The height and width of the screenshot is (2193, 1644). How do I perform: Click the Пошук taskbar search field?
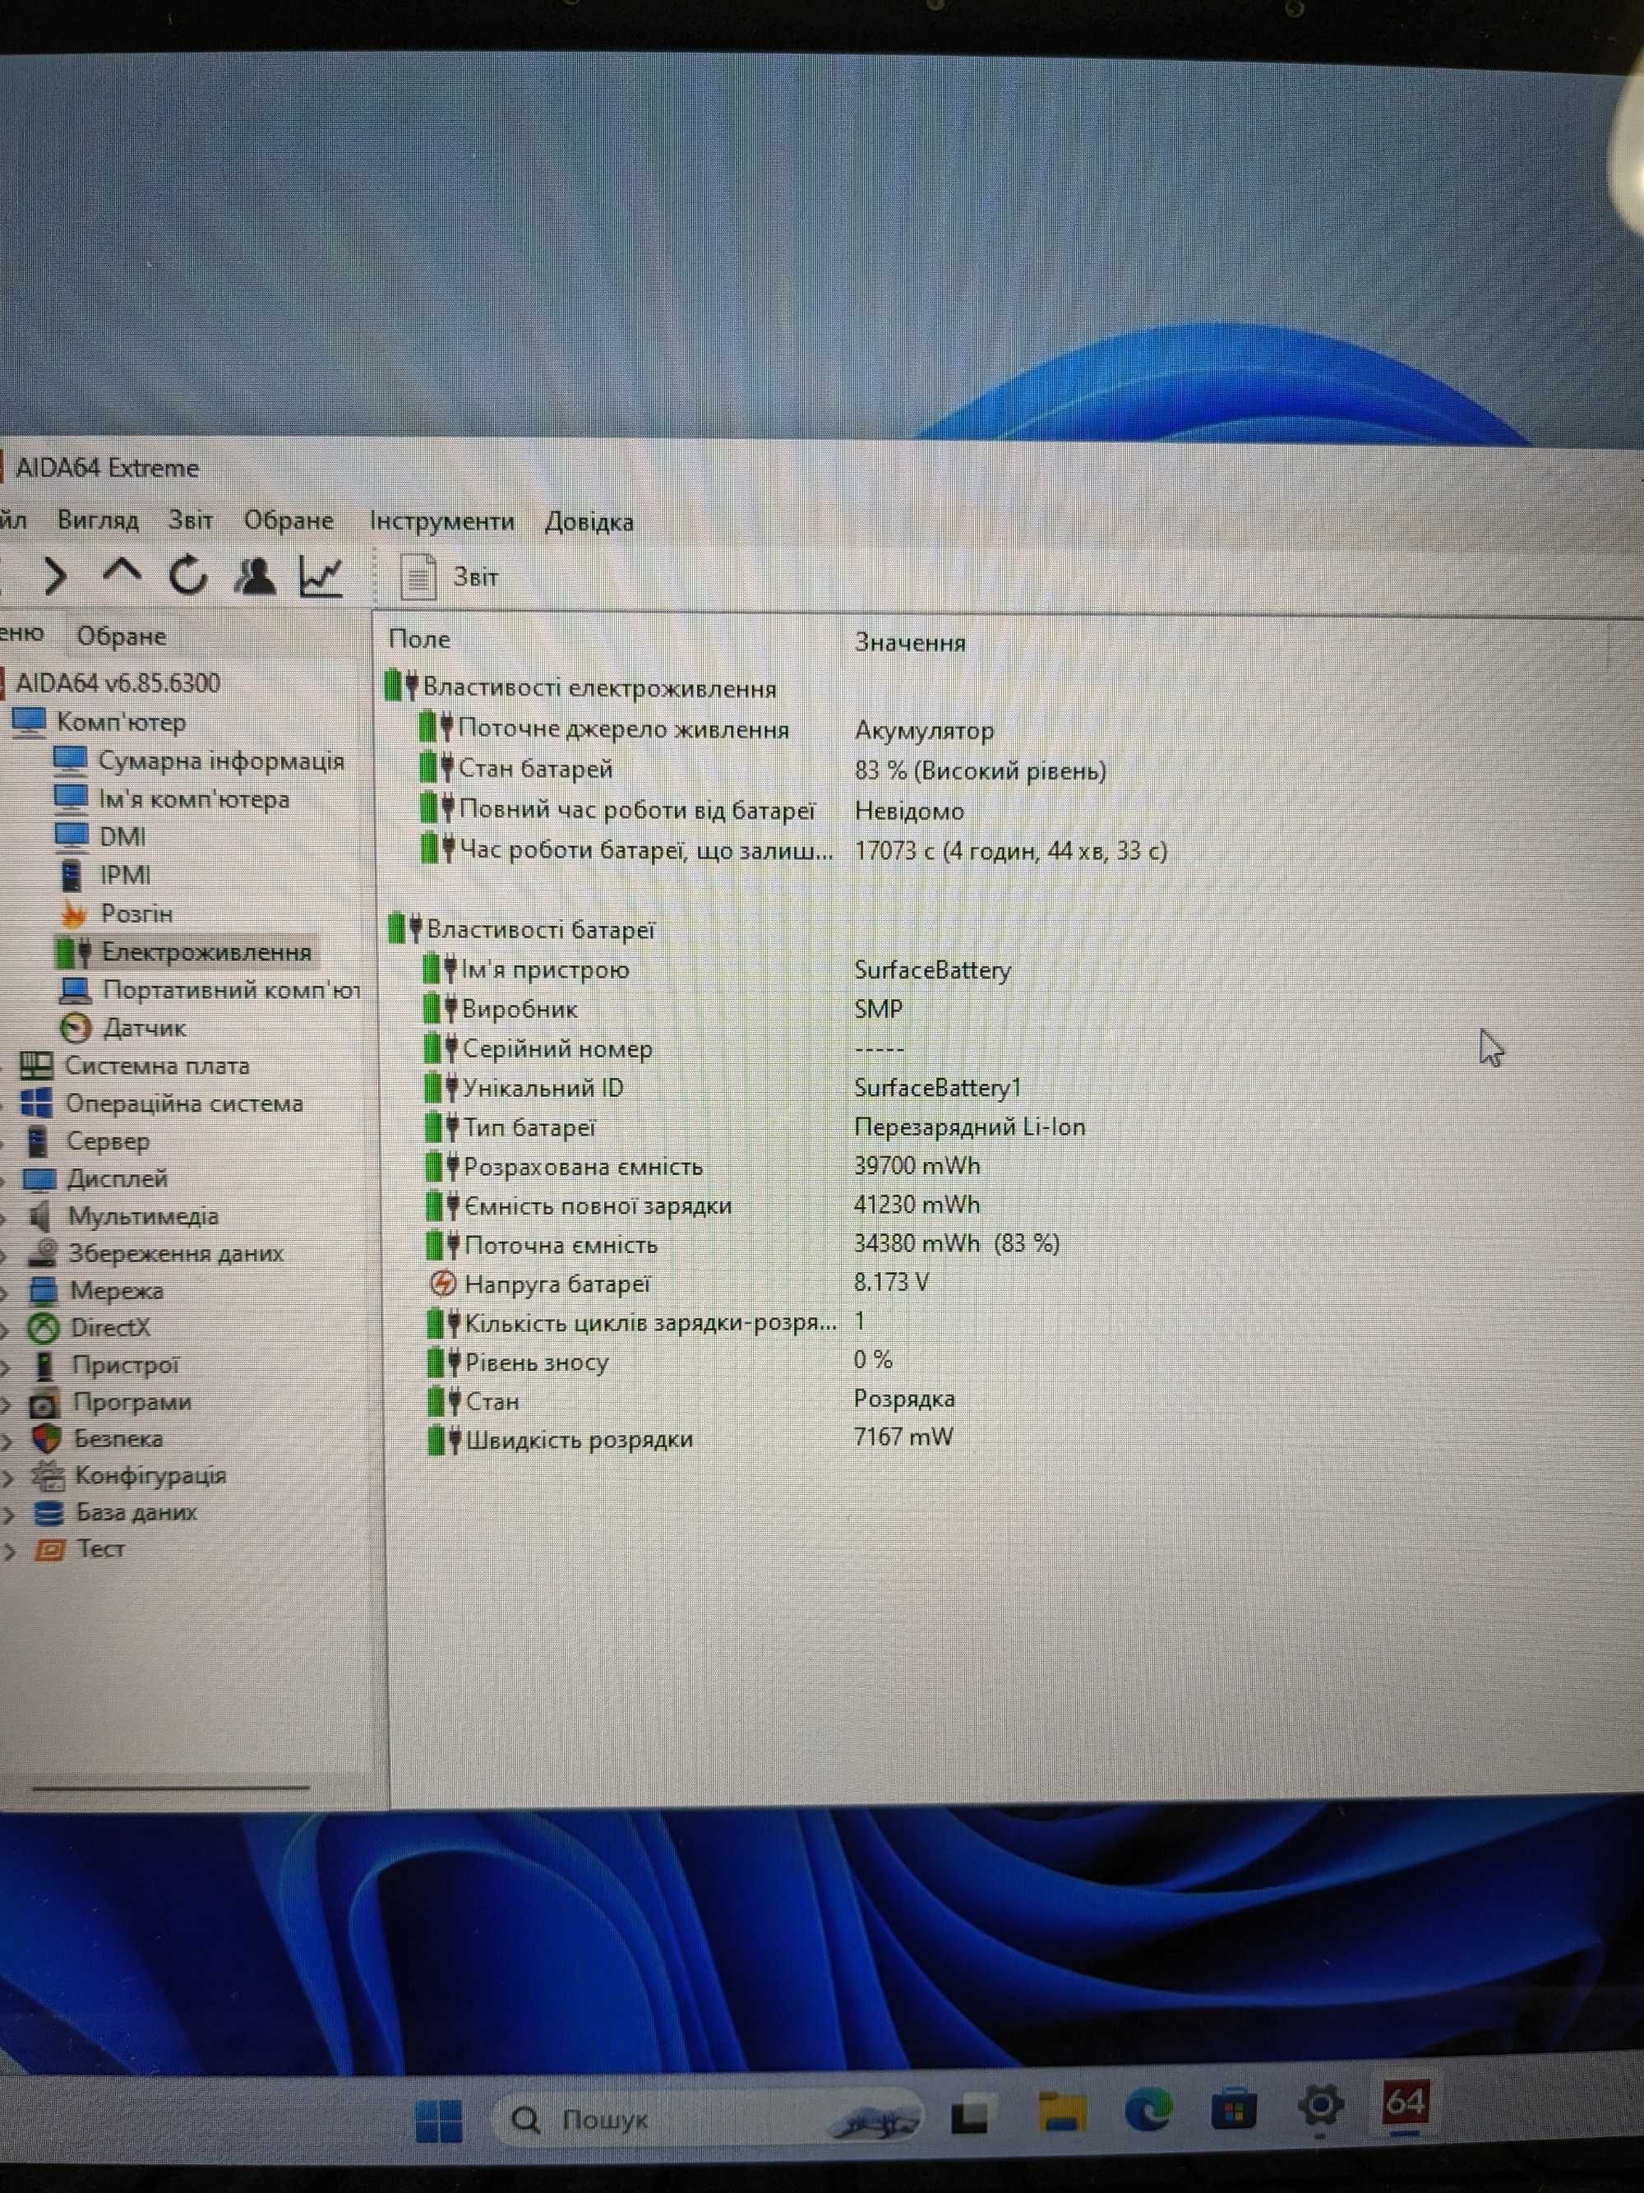coord(708,2121)
